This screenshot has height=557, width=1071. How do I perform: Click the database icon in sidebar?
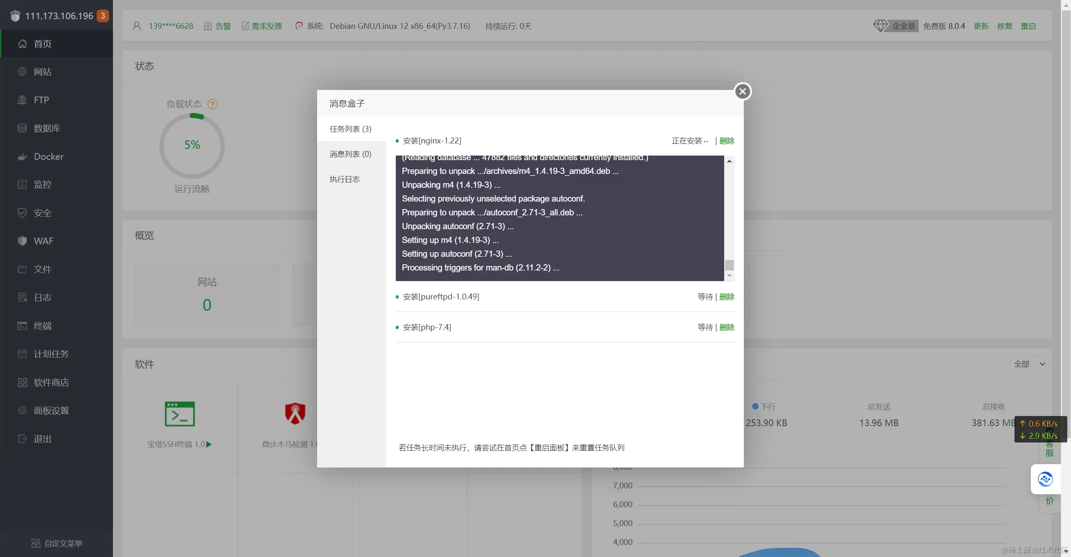pyautogui.click(x=22, y=128)
